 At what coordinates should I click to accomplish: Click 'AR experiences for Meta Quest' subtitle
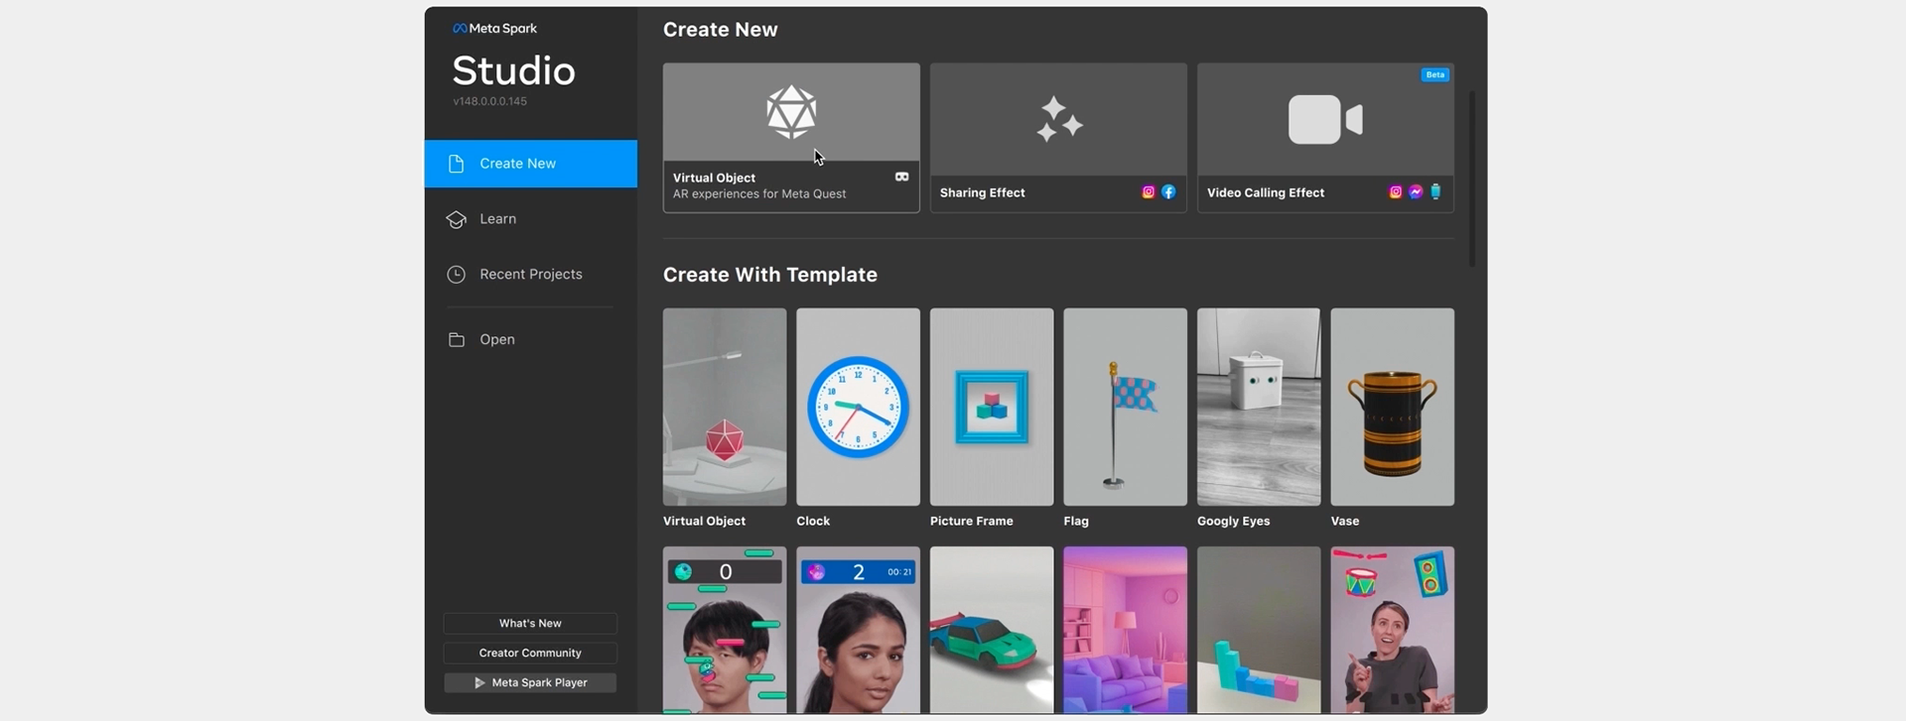pyautogui.click(x=759, y=194)
